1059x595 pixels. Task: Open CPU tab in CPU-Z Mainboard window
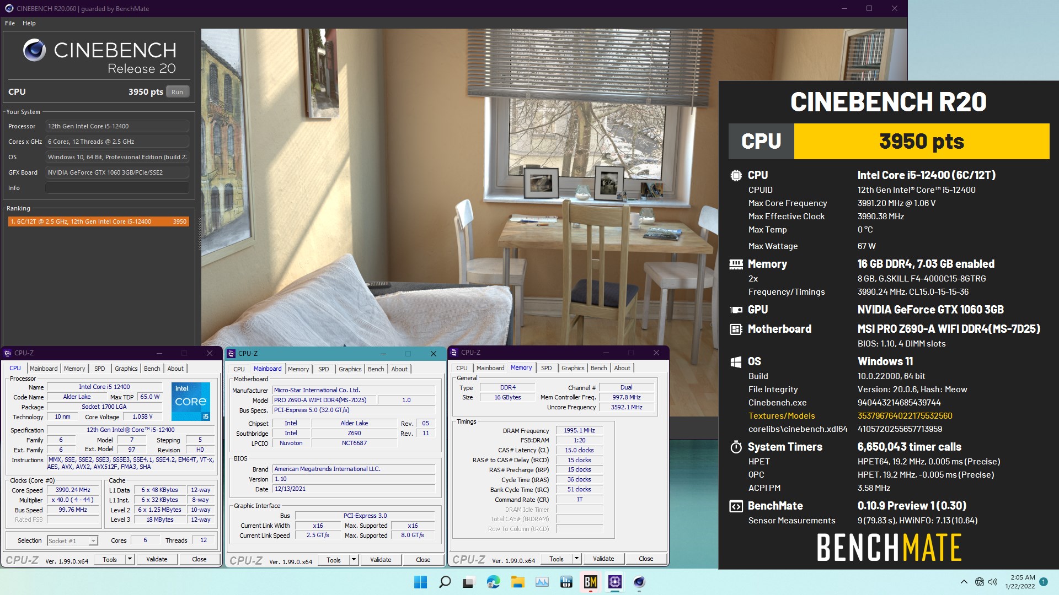coord(239,369)
